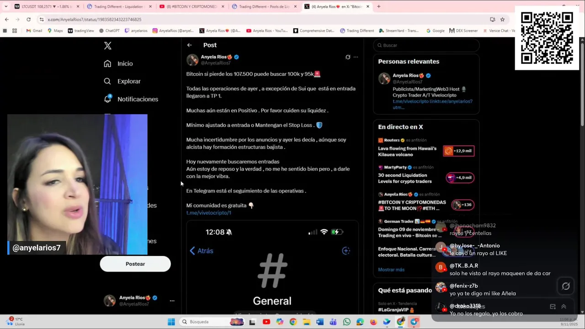
Task: Open Firefox from taskbar
Action: (373, 322)
